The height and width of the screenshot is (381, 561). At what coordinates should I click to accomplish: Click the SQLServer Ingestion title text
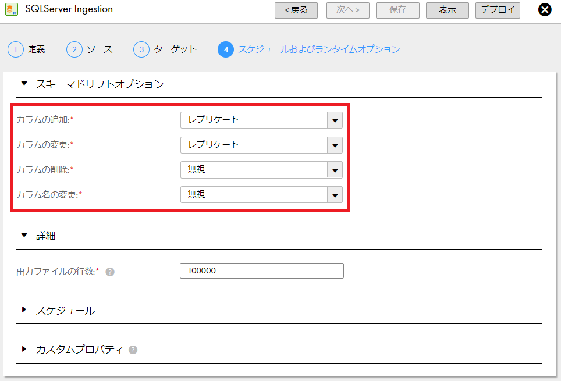(69, 9)
